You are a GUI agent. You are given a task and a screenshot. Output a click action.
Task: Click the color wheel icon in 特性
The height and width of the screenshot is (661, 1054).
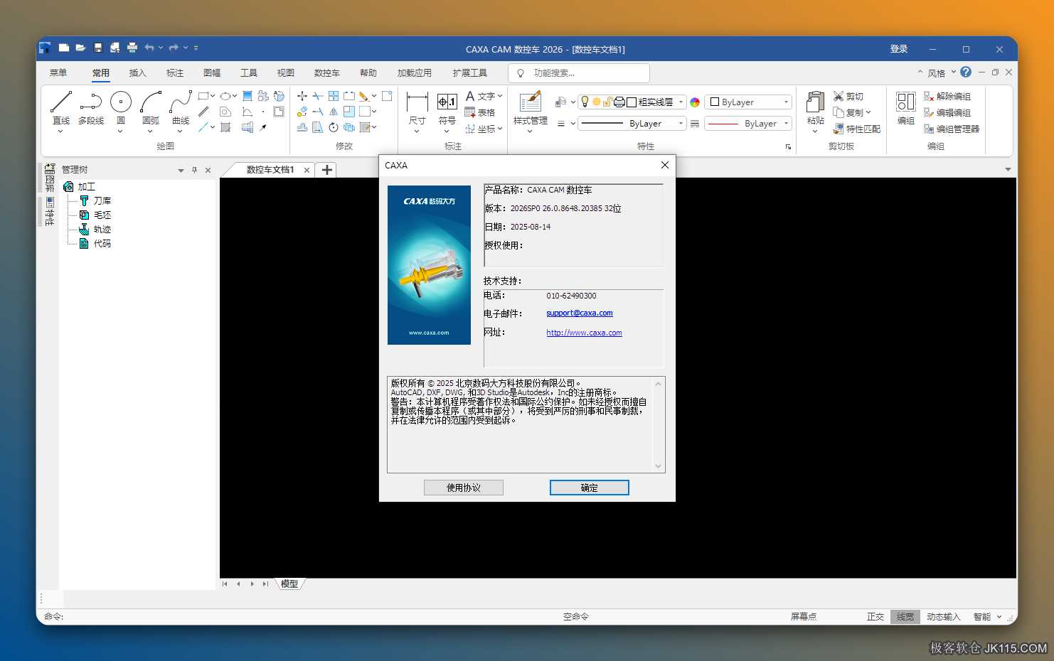point(695,102)
